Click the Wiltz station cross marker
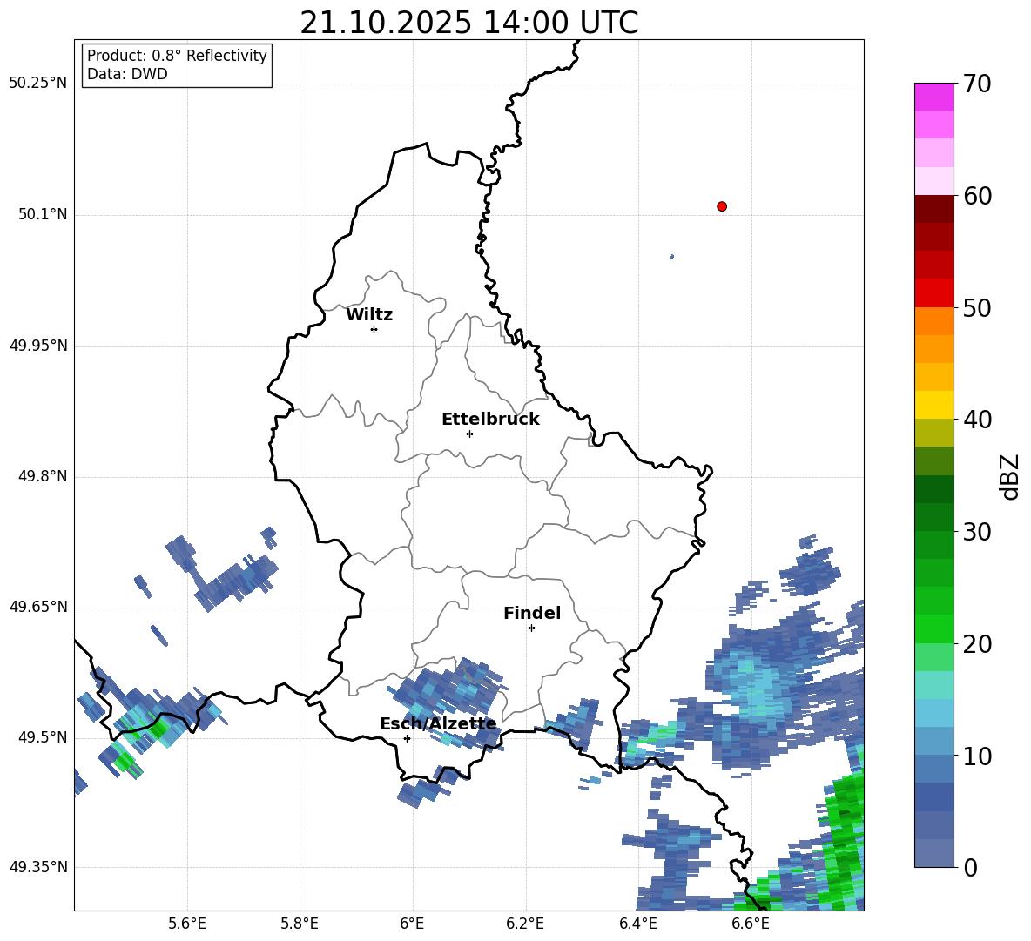This screenshot has height=941, width=1031. click(x=374, y=329)
